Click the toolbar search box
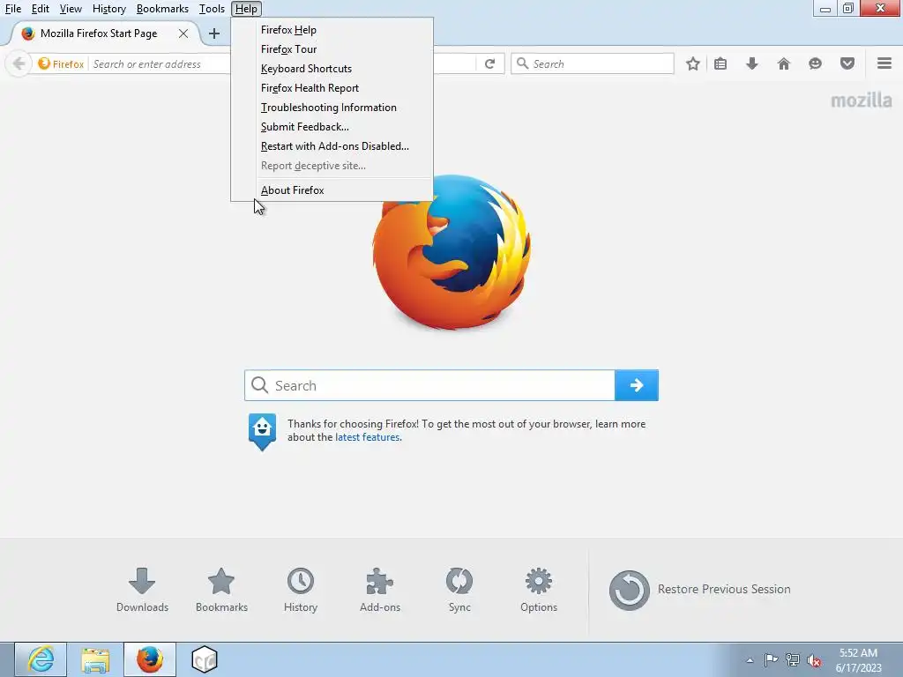The height and width of the screenshot is (677, 903). click(x=593, y=63)
